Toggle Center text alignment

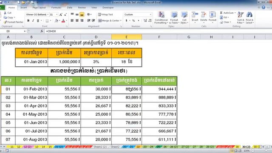(x=77, y=21)
